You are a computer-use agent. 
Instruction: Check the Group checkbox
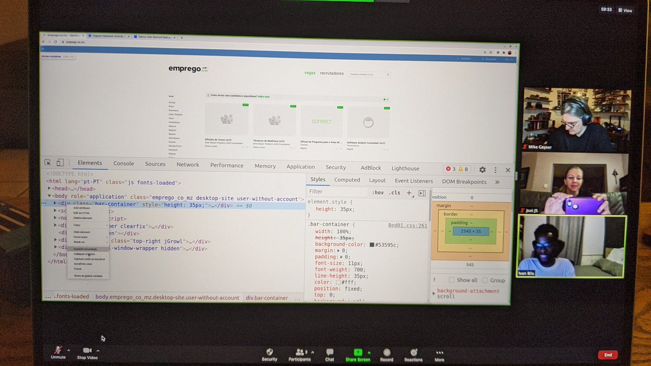(x=484, y=280)
